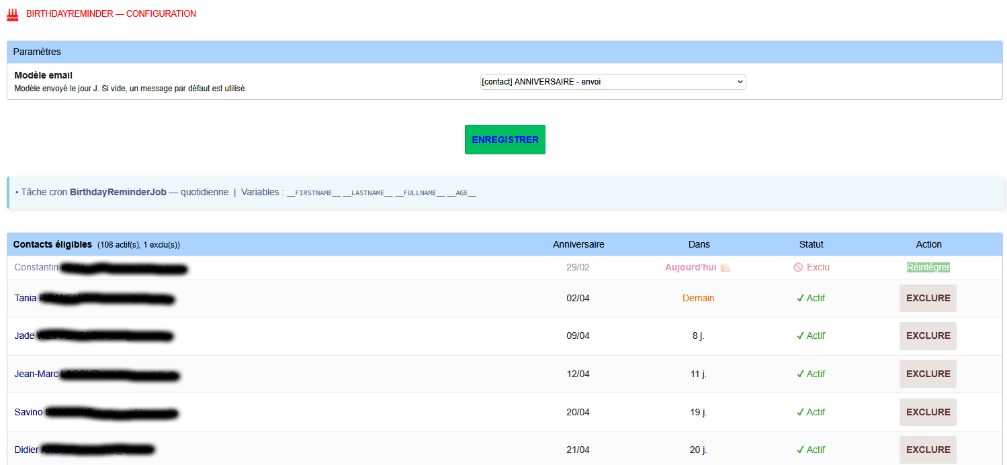
Task: Click the Didier contact name
Action: tap(26, 450)
